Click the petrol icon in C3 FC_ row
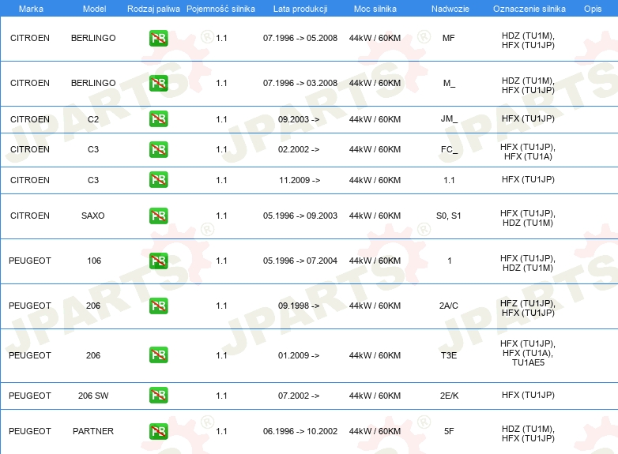The height and width of the screenshot is (454, 618). (158, 150)
